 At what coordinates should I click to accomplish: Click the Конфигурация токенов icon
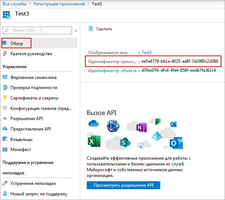pos(5,108)
